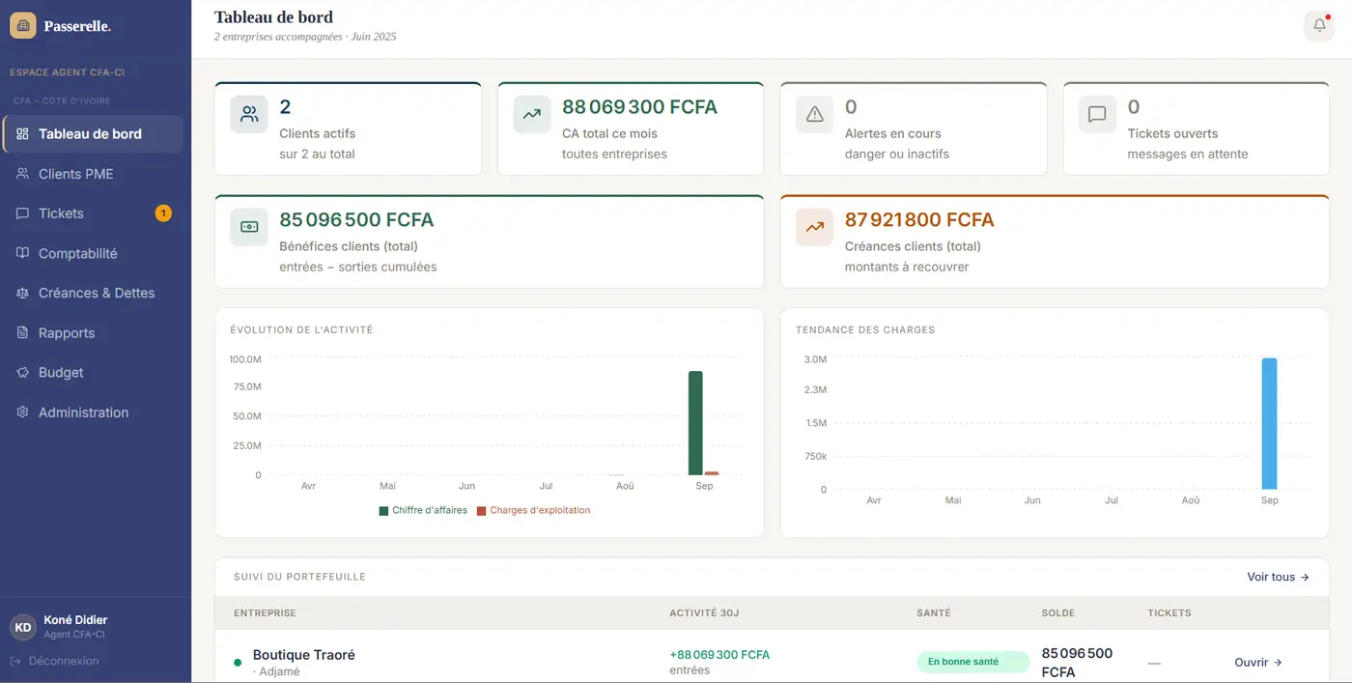
Task: Click the Clients actifs users icon
Action: (x=249, y=114)
